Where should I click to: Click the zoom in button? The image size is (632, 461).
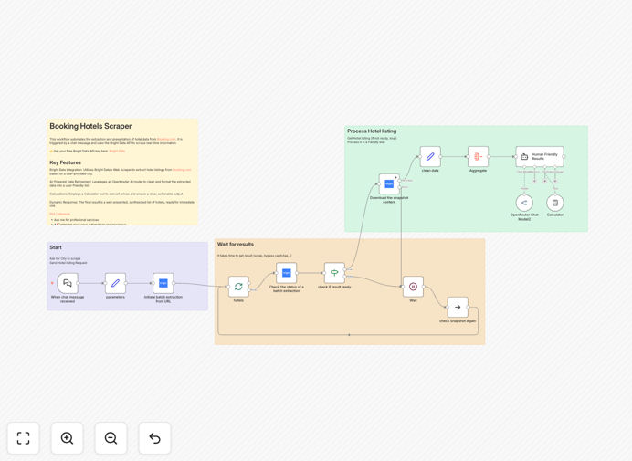68,438
